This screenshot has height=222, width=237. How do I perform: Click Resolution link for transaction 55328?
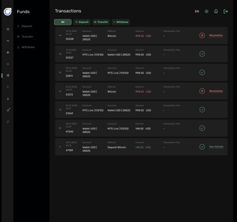(x=216, y=36)
